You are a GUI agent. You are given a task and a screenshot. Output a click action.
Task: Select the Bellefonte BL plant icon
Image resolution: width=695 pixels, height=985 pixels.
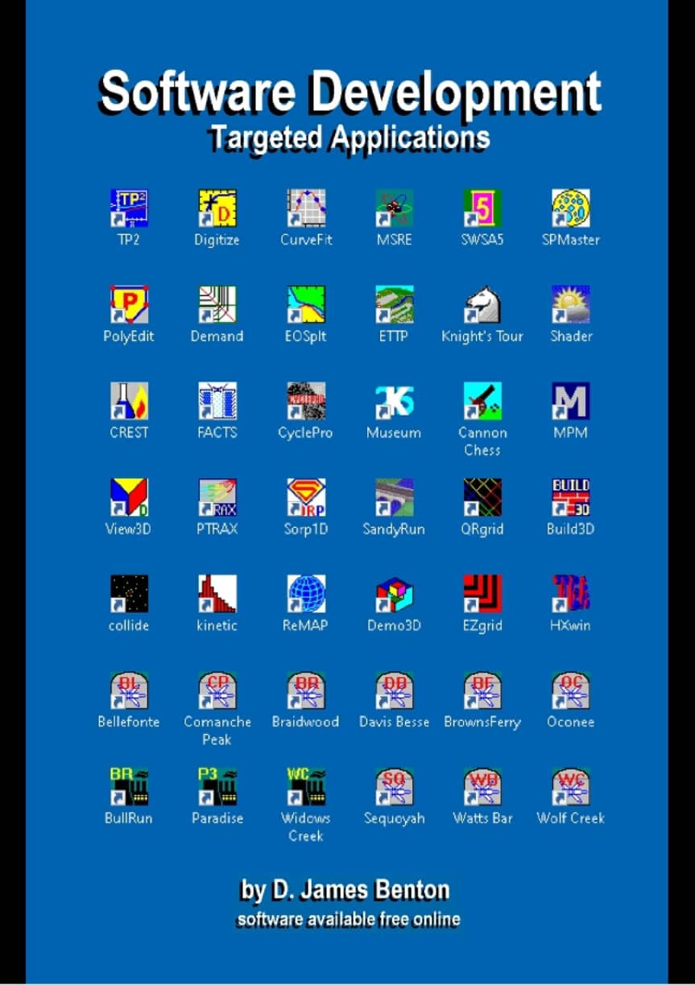(x=129, y=690)
